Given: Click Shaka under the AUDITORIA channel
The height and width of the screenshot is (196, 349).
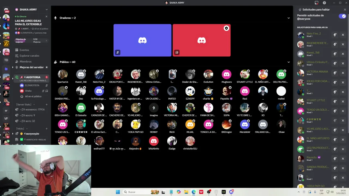Looking at the screenshot, I should [34, 91].
